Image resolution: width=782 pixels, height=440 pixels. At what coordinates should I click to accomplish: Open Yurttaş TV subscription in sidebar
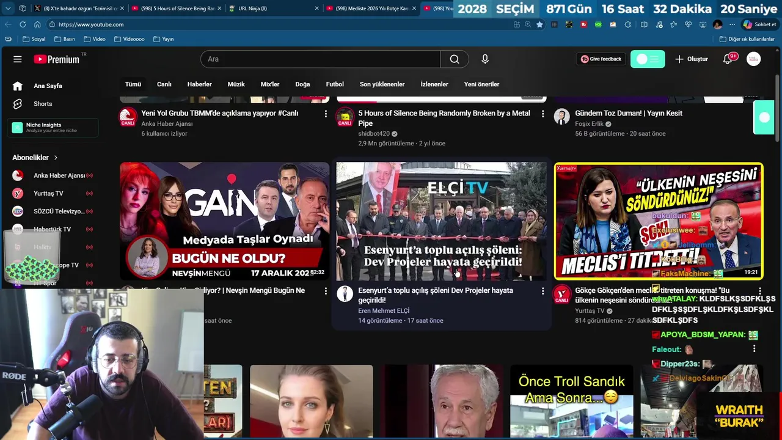pyautogui.click(x=53, y=193)
